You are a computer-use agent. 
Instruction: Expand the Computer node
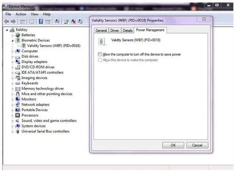pos(12,51)
